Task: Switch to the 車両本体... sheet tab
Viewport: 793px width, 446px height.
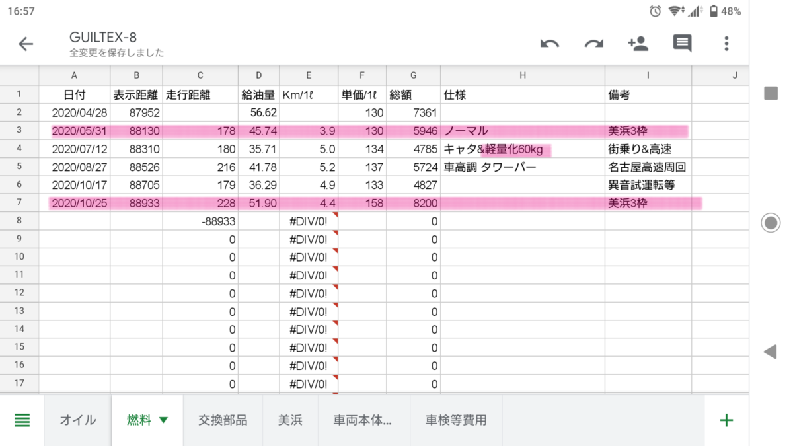Action: [363, 420]
